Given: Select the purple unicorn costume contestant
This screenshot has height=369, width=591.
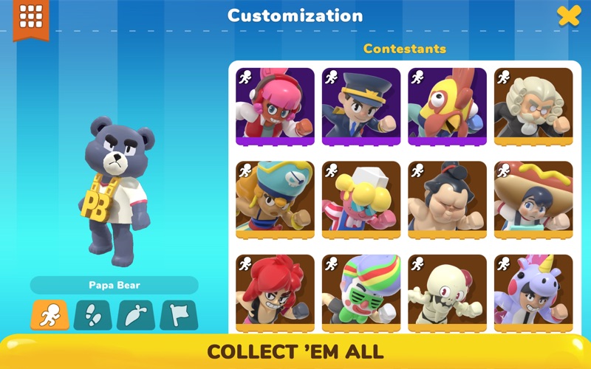Looking at the screenshot, I should pos(533,293).
